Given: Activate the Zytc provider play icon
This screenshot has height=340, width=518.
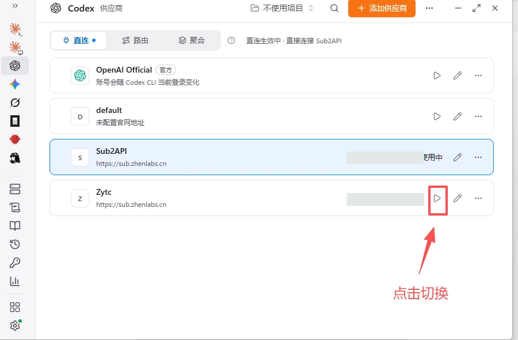Looking at the screenshot, I should tap(437, 198).
